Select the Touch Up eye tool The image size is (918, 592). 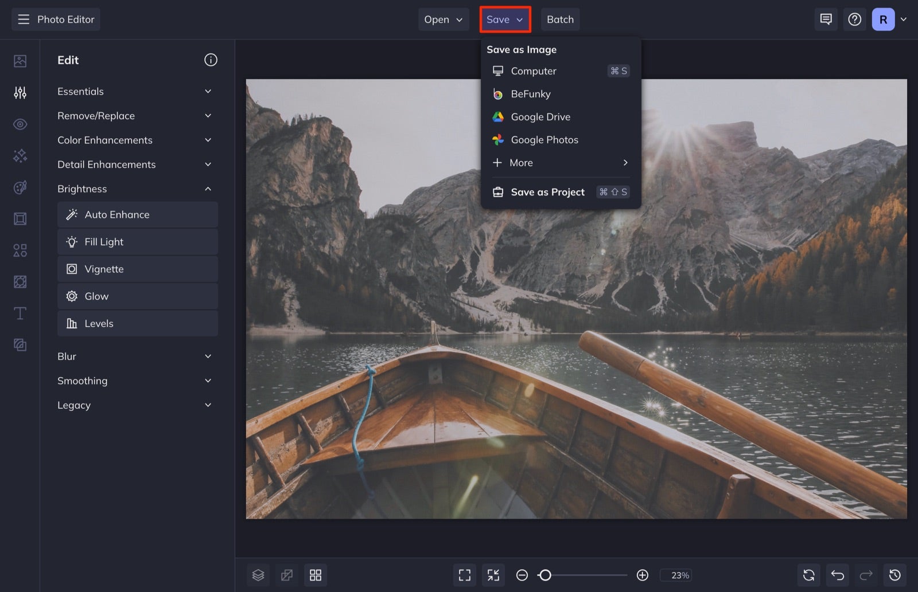tap(20, 124)
